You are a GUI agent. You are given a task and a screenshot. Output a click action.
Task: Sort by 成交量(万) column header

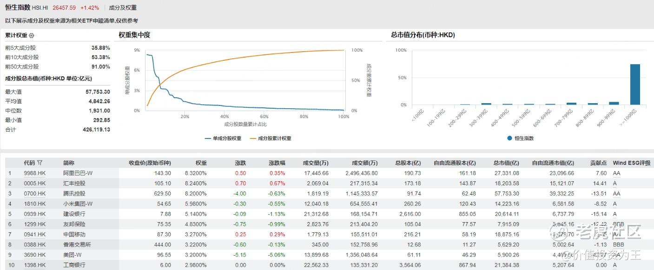tap(316, 163)
